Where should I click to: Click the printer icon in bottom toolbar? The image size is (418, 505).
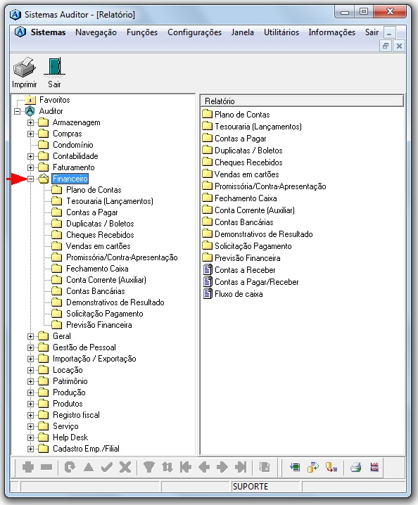tap(356, 467)
